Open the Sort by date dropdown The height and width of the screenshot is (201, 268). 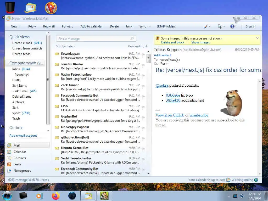click(65, 46)
